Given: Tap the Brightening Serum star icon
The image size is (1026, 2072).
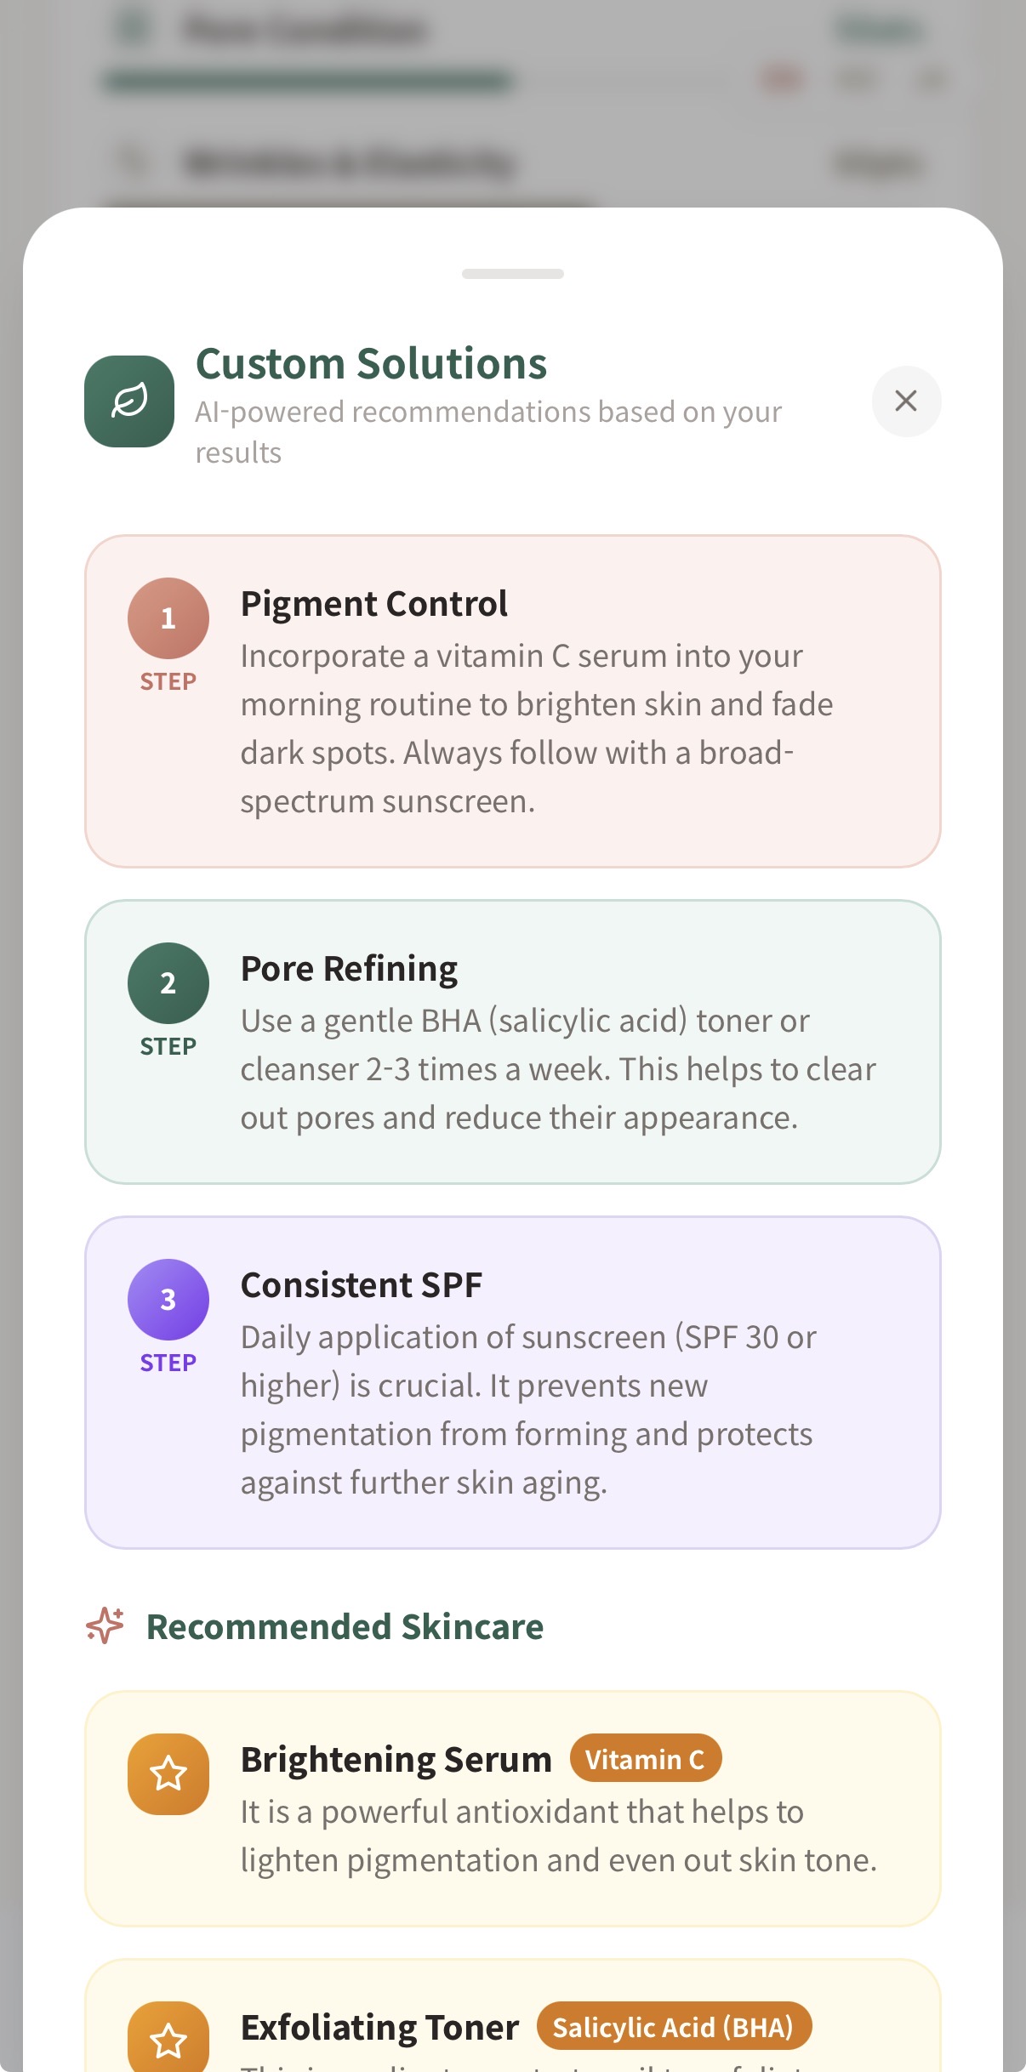Looking at the screenshot, I should click(x=168, y=1774).
